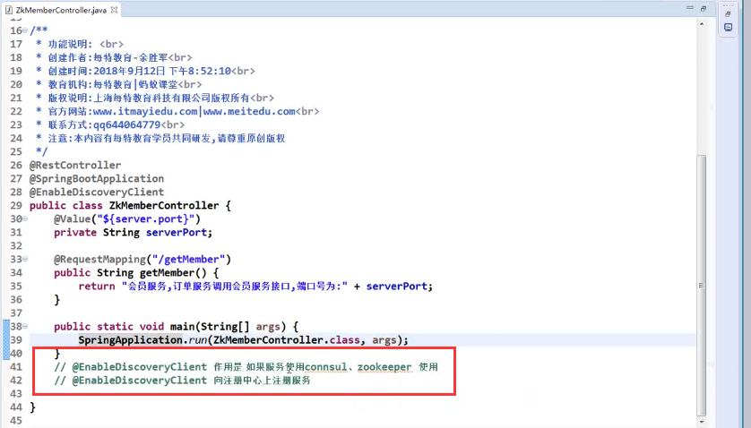Minimize the editor area
This screenshot has height=428, width=751.
tap(690, 8)
